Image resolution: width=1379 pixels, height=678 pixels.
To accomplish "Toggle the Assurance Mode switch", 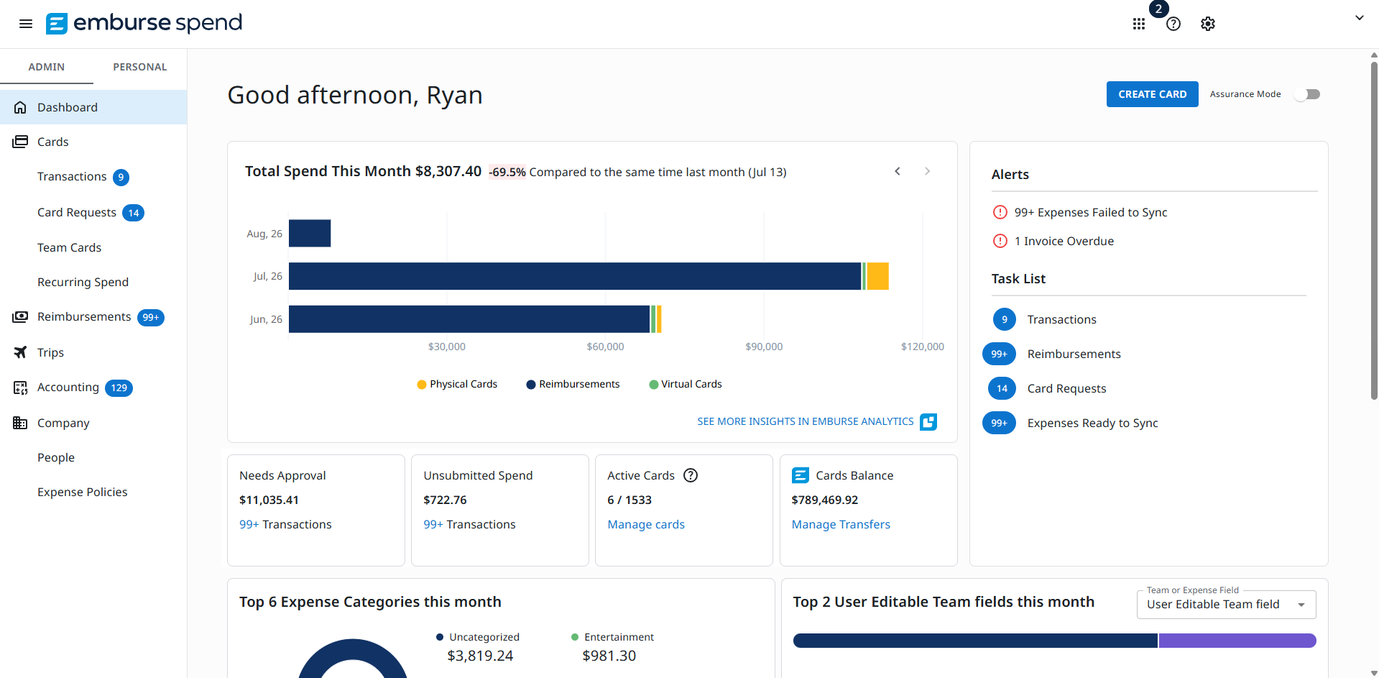I will 1307,94.
